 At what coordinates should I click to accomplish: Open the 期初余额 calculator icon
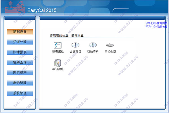click(110, 45)
